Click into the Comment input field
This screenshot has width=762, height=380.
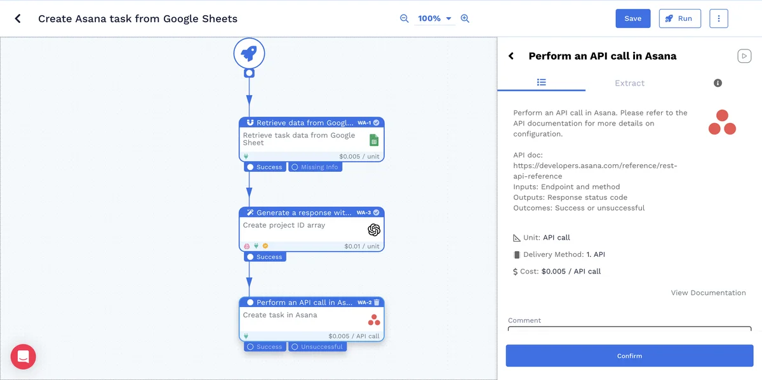tap(629, 329)
